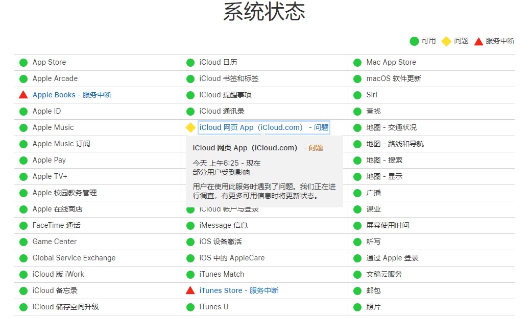Viewport: 529px width, 319px height.
Task: Click the iOS 设备激活 entry
Action: (220, 242)
